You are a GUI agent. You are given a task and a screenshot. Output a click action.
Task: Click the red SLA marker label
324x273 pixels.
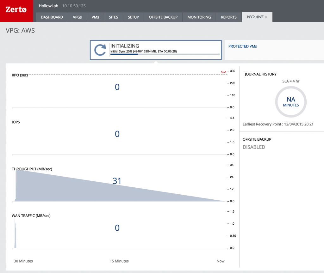pyautogui.click(x=223, y=72)
